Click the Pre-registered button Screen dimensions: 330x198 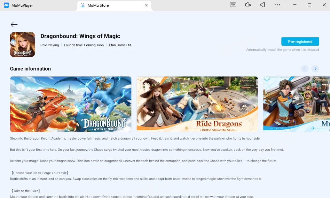[x=300, y=42]
